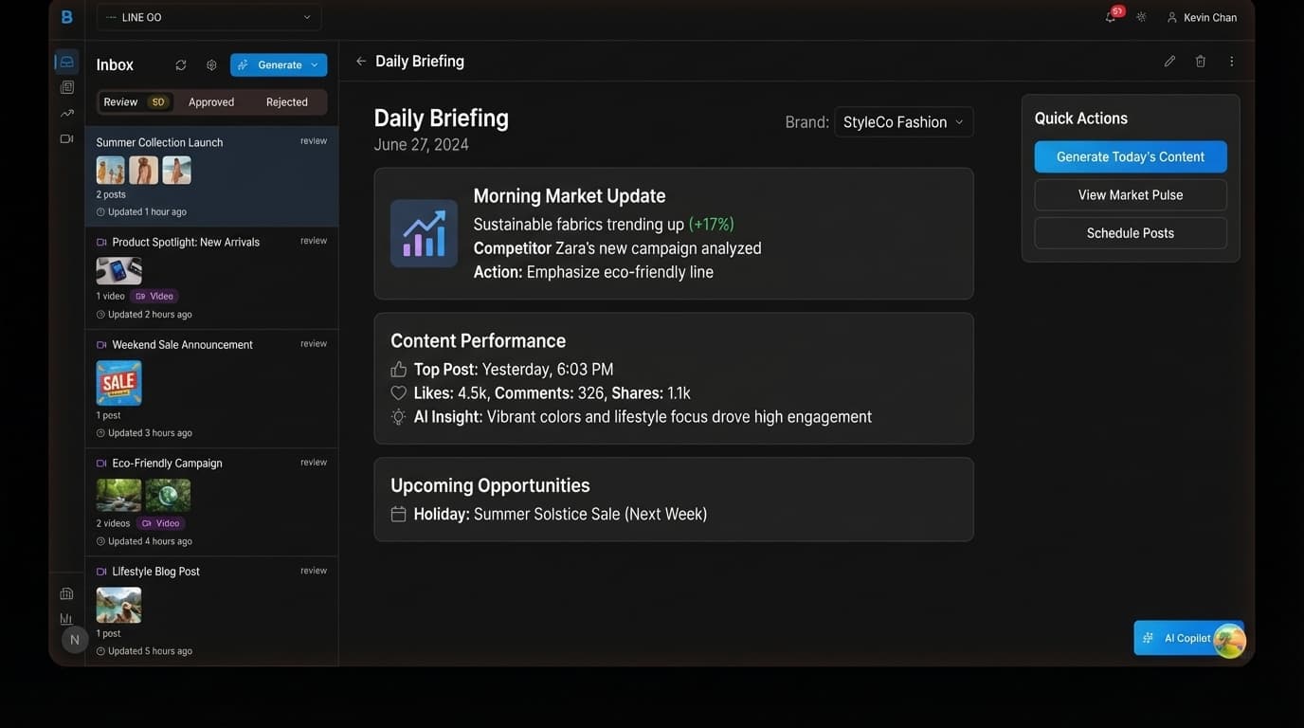Open the three-dot overflow menu
The width and height of the screenshot is (1304, 728).
(x=1230, y=60)
